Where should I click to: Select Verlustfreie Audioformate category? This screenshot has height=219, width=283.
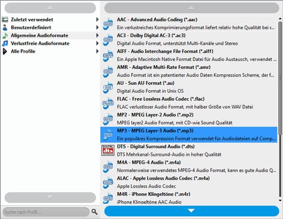tap(50, 43)
